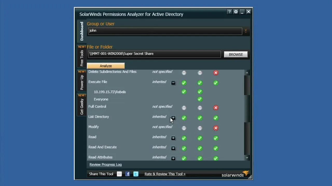Expand the List Directory row
Screen dimensions: 332x186
173,118
